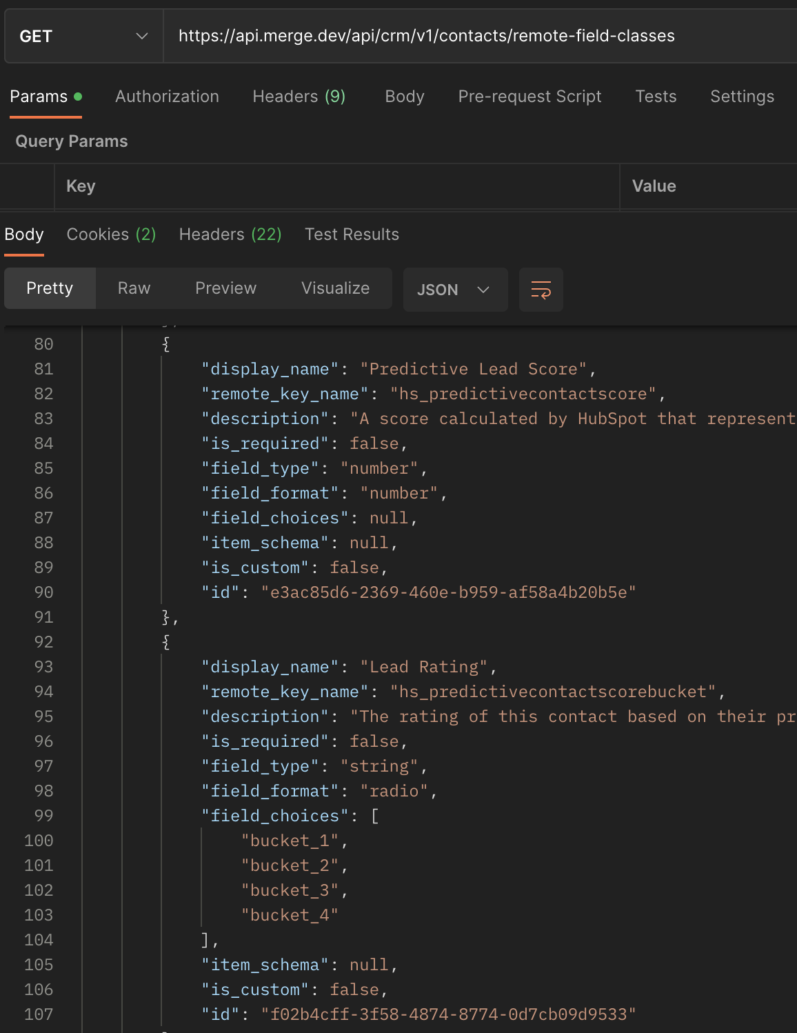Image resolution: width=797 pixels, height=1033 pixels.
Task: Switch response view to Raw
Action: click(x=134, y=288)
